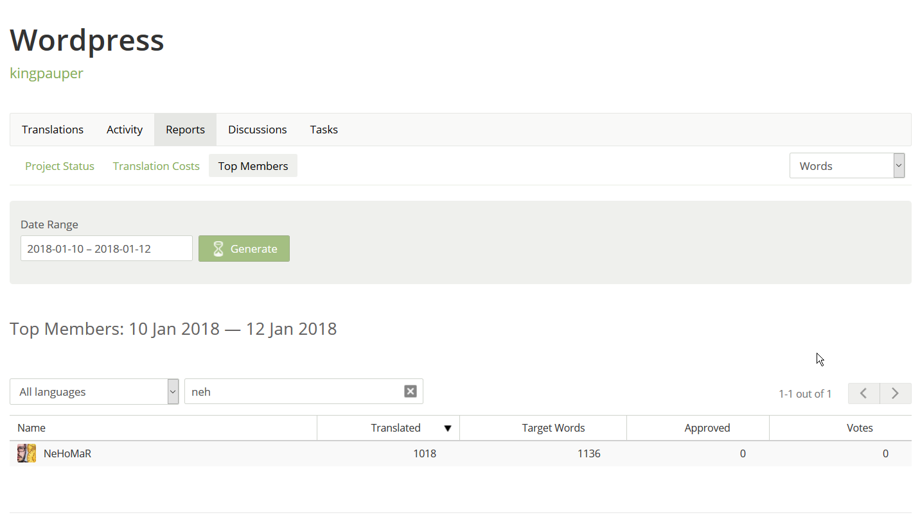Expand the All languages dropdown
This screenshot has width=920, height=524.
[x=94, y=391]
